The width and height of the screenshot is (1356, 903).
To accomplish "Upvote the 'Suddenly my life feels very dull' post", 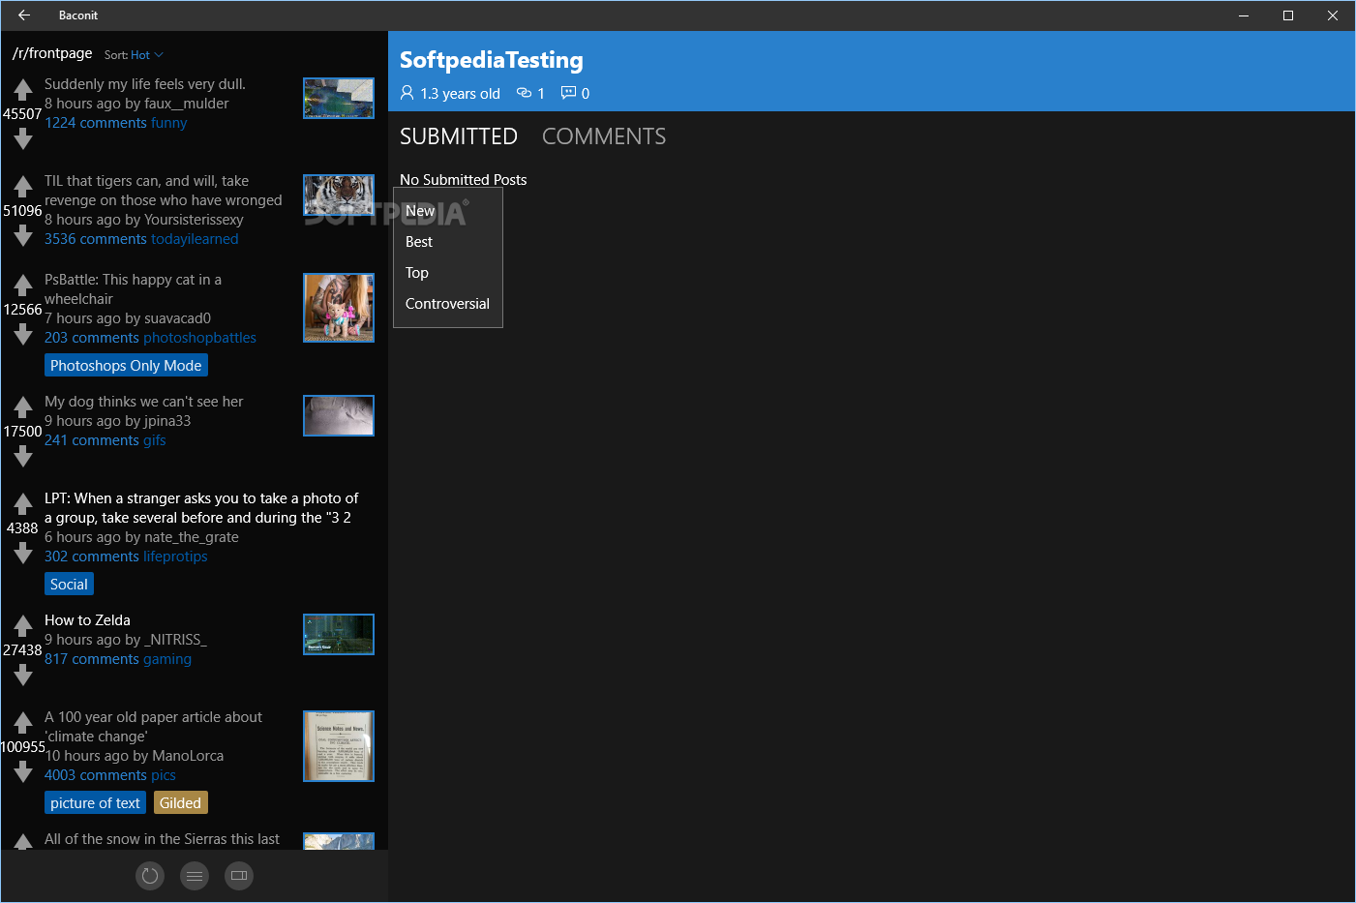I will (x=23, y=90).
